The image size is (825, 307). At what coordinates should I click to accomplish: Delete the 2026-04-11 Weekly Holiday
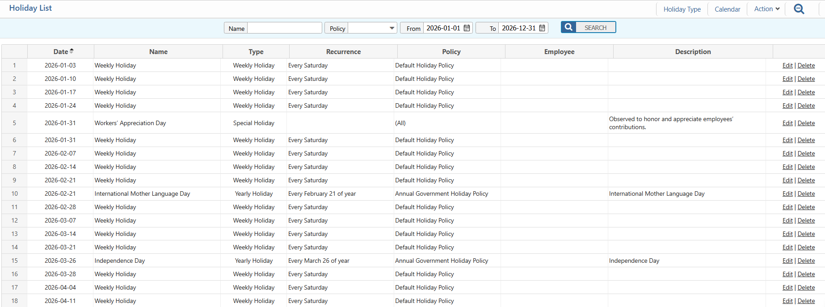[806, 301]
